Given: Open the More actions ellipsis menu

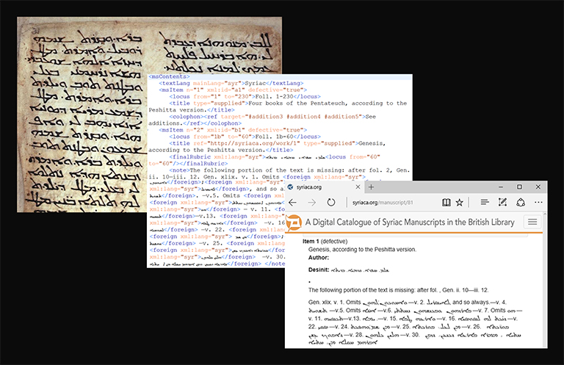Looking at the screenshot, I should click(539, 202).
